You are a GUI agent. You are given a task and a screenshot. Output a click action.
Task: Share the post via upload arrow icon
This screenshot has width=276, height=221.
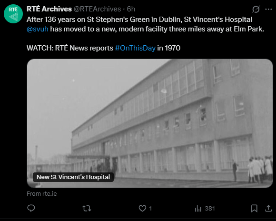tap(268, 208)
